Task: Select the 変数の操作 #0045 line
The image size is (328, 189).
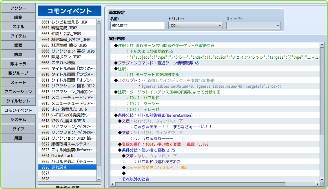Action: click(x=215, y=144)
